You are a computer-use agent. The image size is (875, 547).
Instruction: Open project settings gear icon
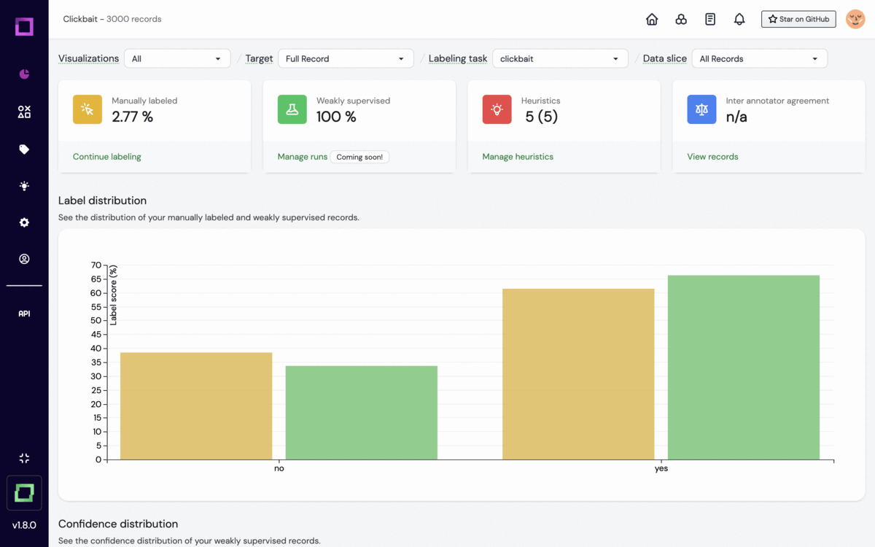[x=24, y=222]
